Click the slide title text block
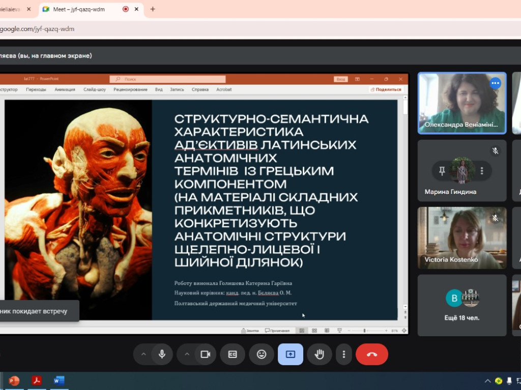Viewport: 521px width, 390px height. click(272, 191)
